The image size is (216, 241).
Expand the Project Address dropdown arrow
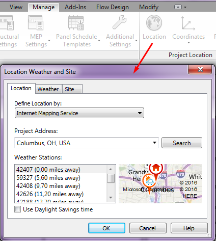point(154,143)
